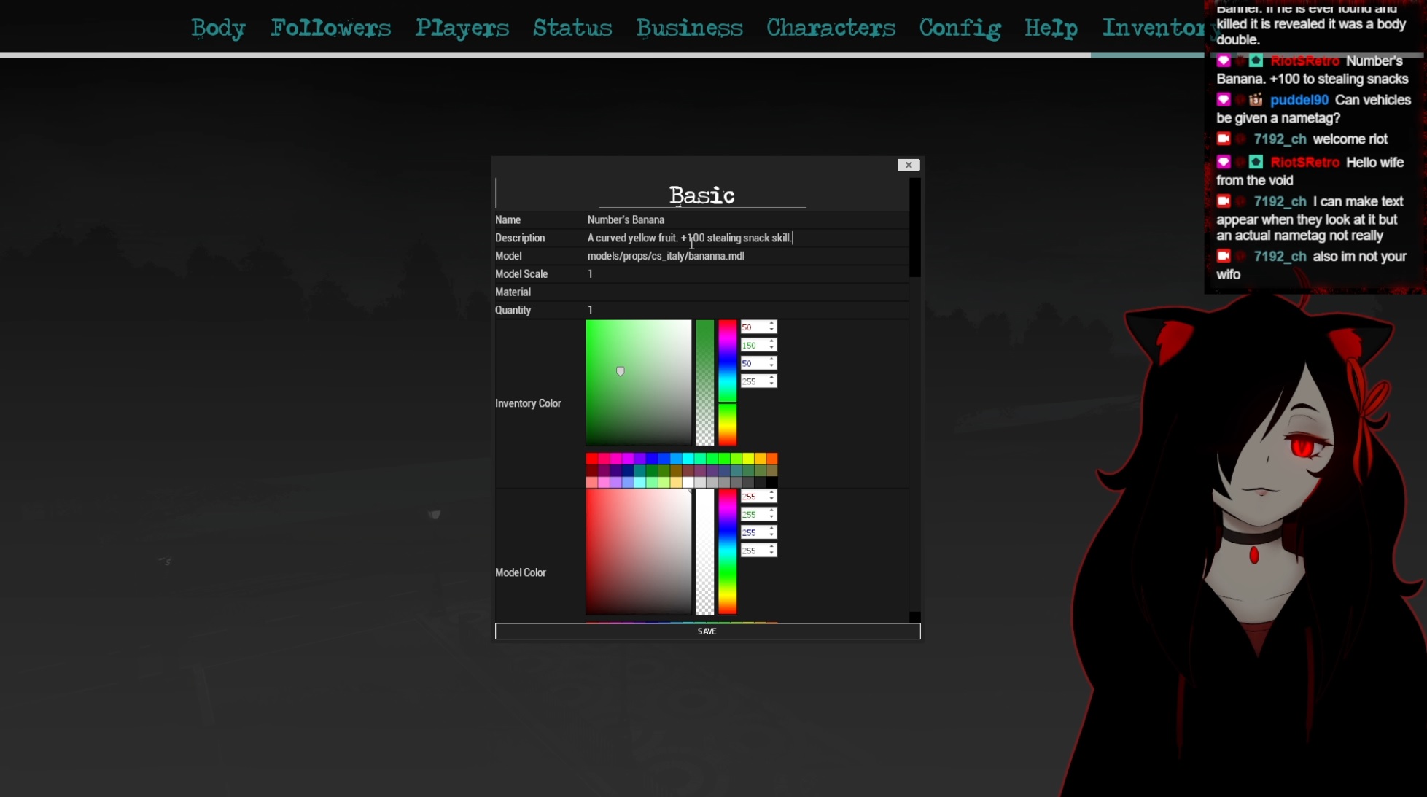Image resolution: width=1427 pixels, height=797 pixels.
Task: Decrease the Inventory Color alpha value
Action: pos(771,384)
